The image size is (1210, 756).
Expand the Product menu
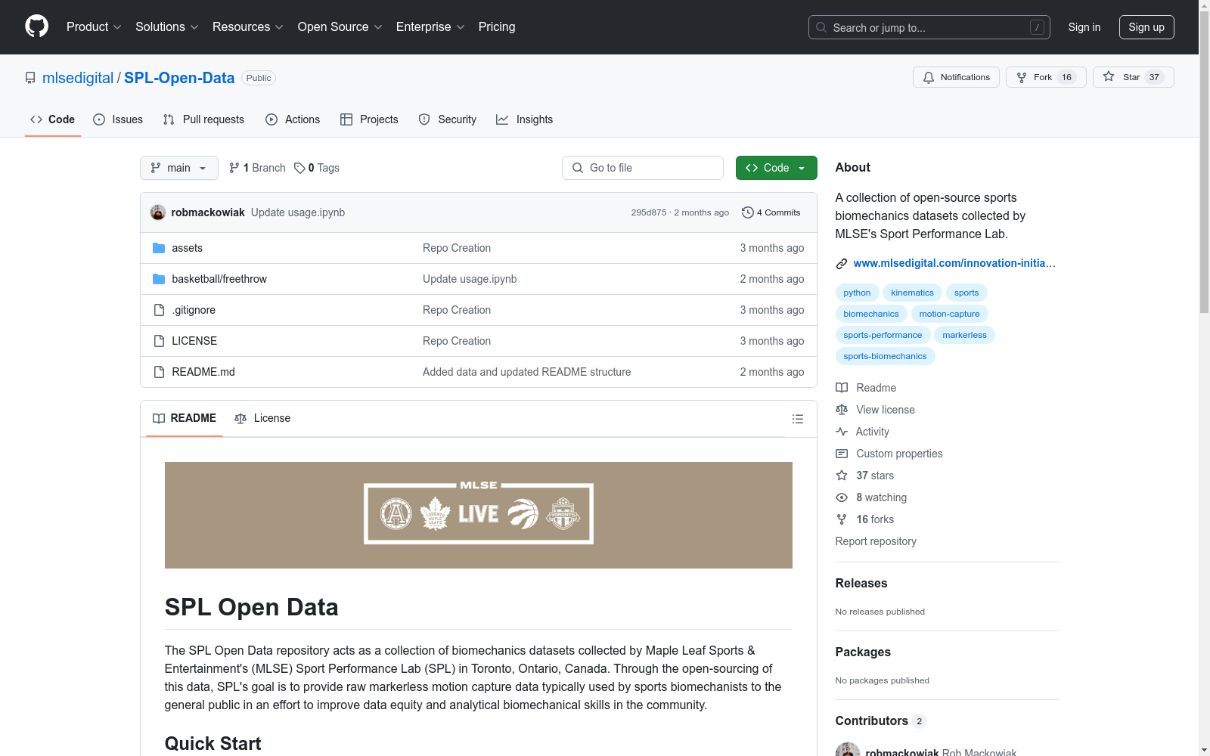94,26
